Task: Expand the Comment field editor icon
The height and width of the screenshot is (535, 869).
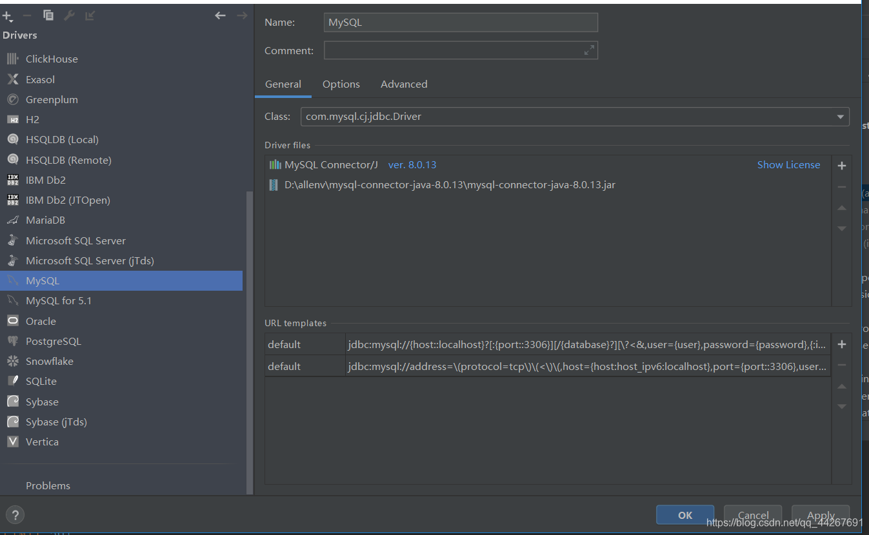Action: 589,50
